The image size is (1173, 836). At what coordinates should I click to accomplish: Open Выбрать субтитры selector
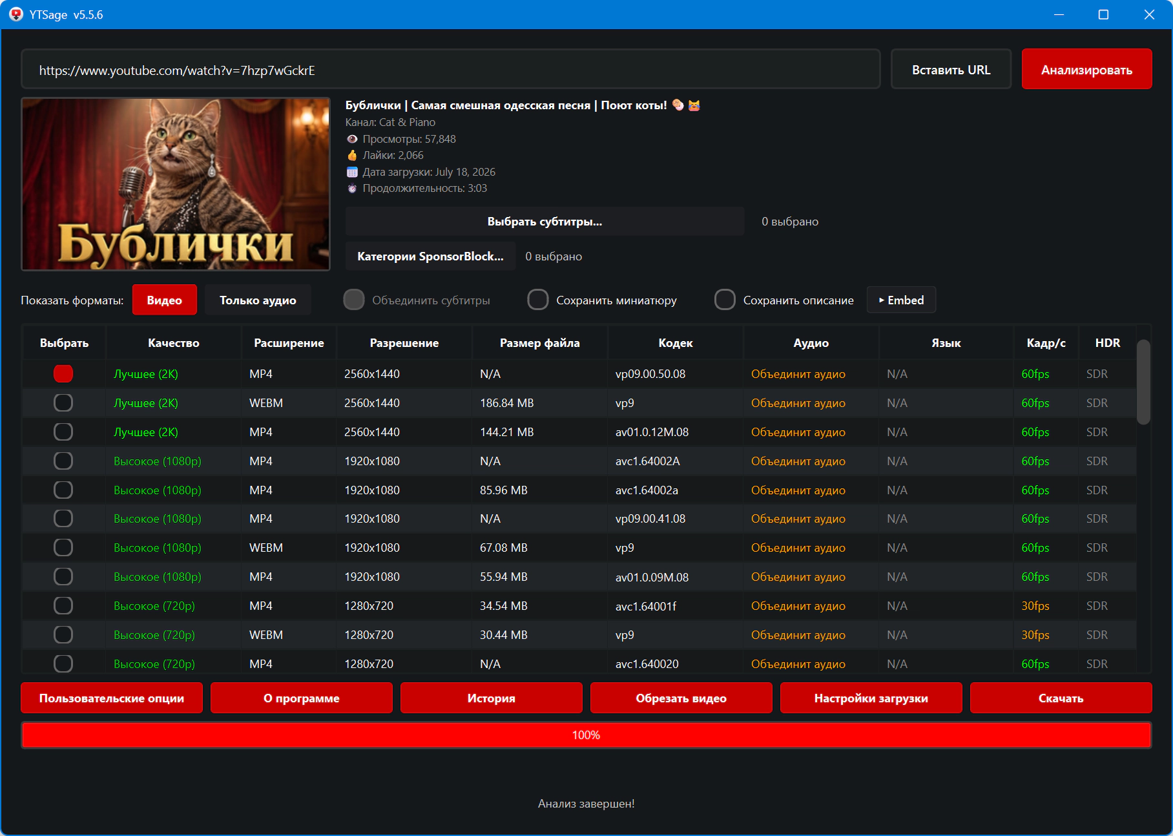[545, 222]
